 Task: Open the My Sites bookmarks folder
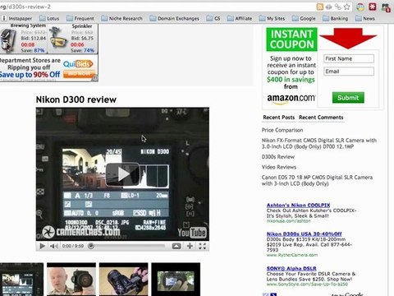coord(272,18)
